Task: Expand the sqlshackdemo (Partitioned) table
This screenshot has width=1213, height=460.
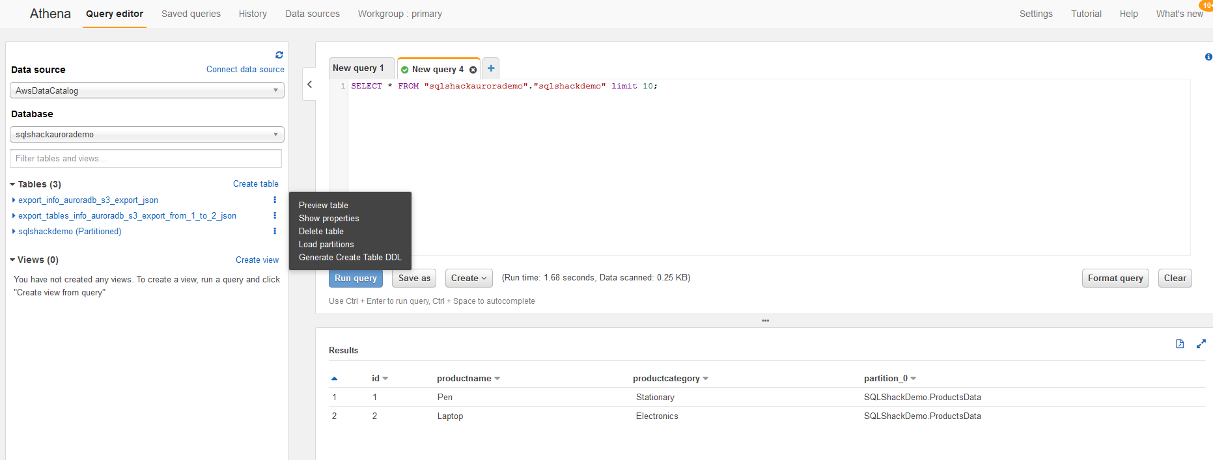Action: (14, 232)
